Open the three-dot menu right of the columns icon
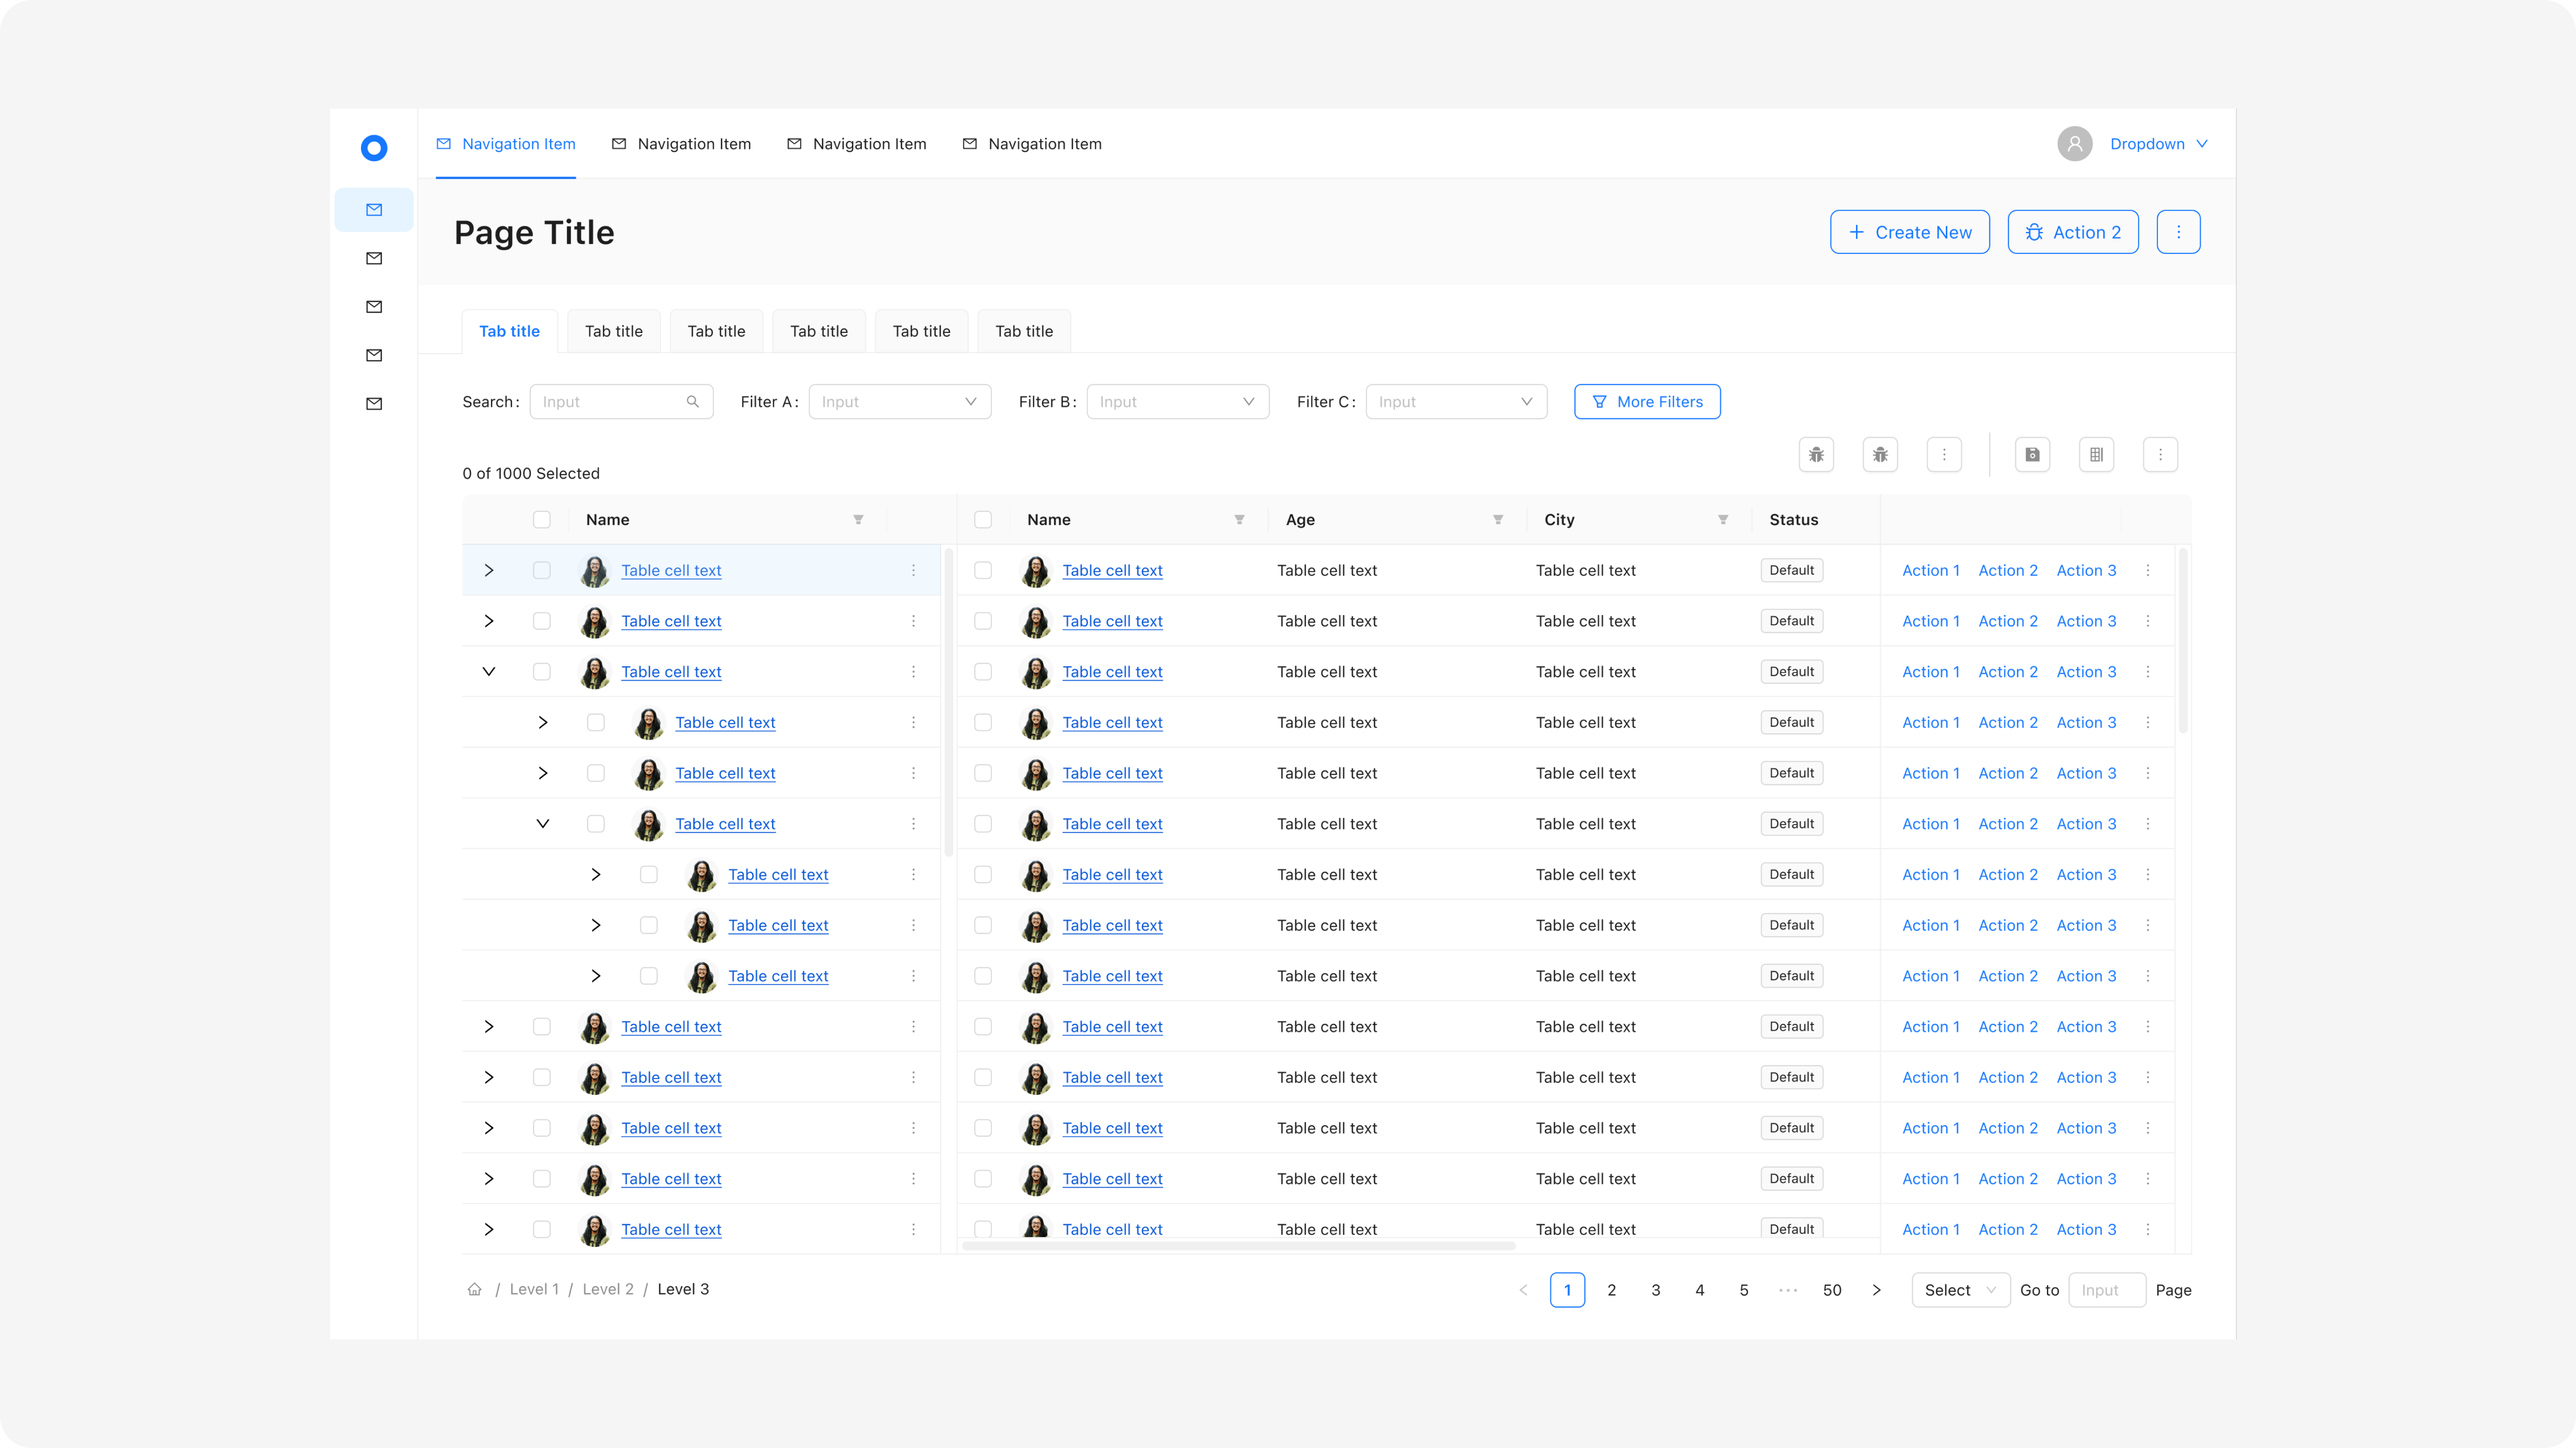Screen dimensions: 2576x1448 pos(2160,455)
